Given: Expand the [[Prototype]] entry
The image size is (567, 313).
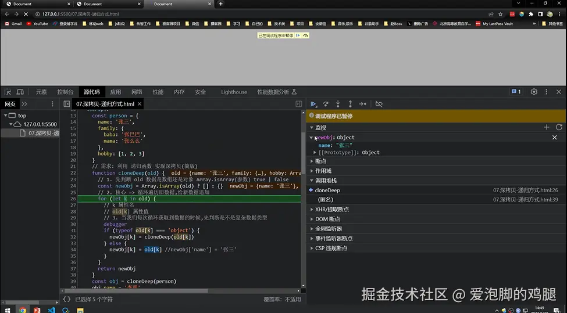Looking at the screenshot, I should (x=315, y=152).
